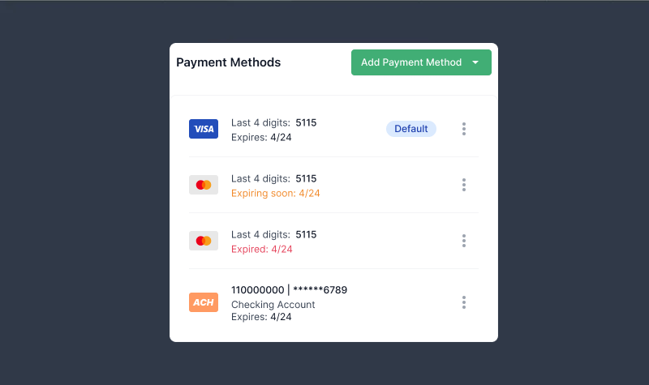Image resolution: width=649 pixels, height=385 pixels.
Task: Click the orange ACH account icon
Action: (x=204, y=302)
